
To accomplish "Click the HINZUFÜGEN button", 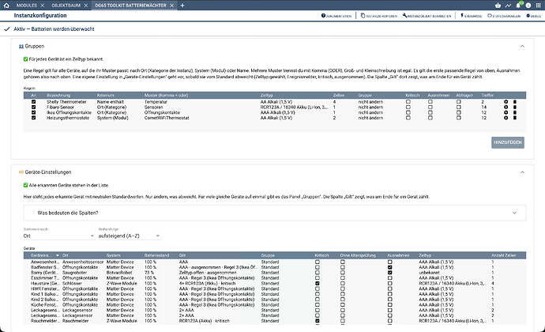I will coord(507,142).
